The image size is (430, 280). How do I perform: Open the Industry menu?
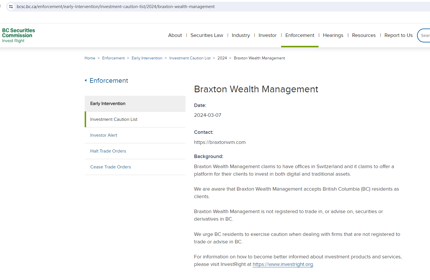pos(241,35)
